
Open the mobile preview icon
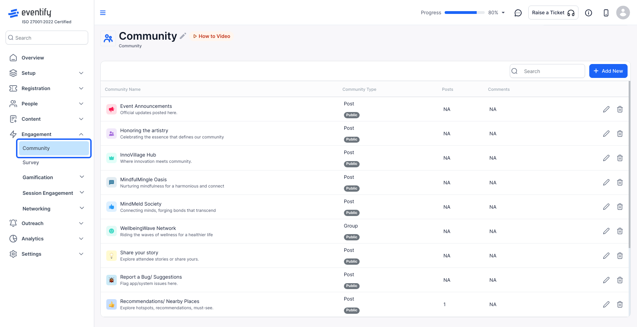[x=606, y=13]
